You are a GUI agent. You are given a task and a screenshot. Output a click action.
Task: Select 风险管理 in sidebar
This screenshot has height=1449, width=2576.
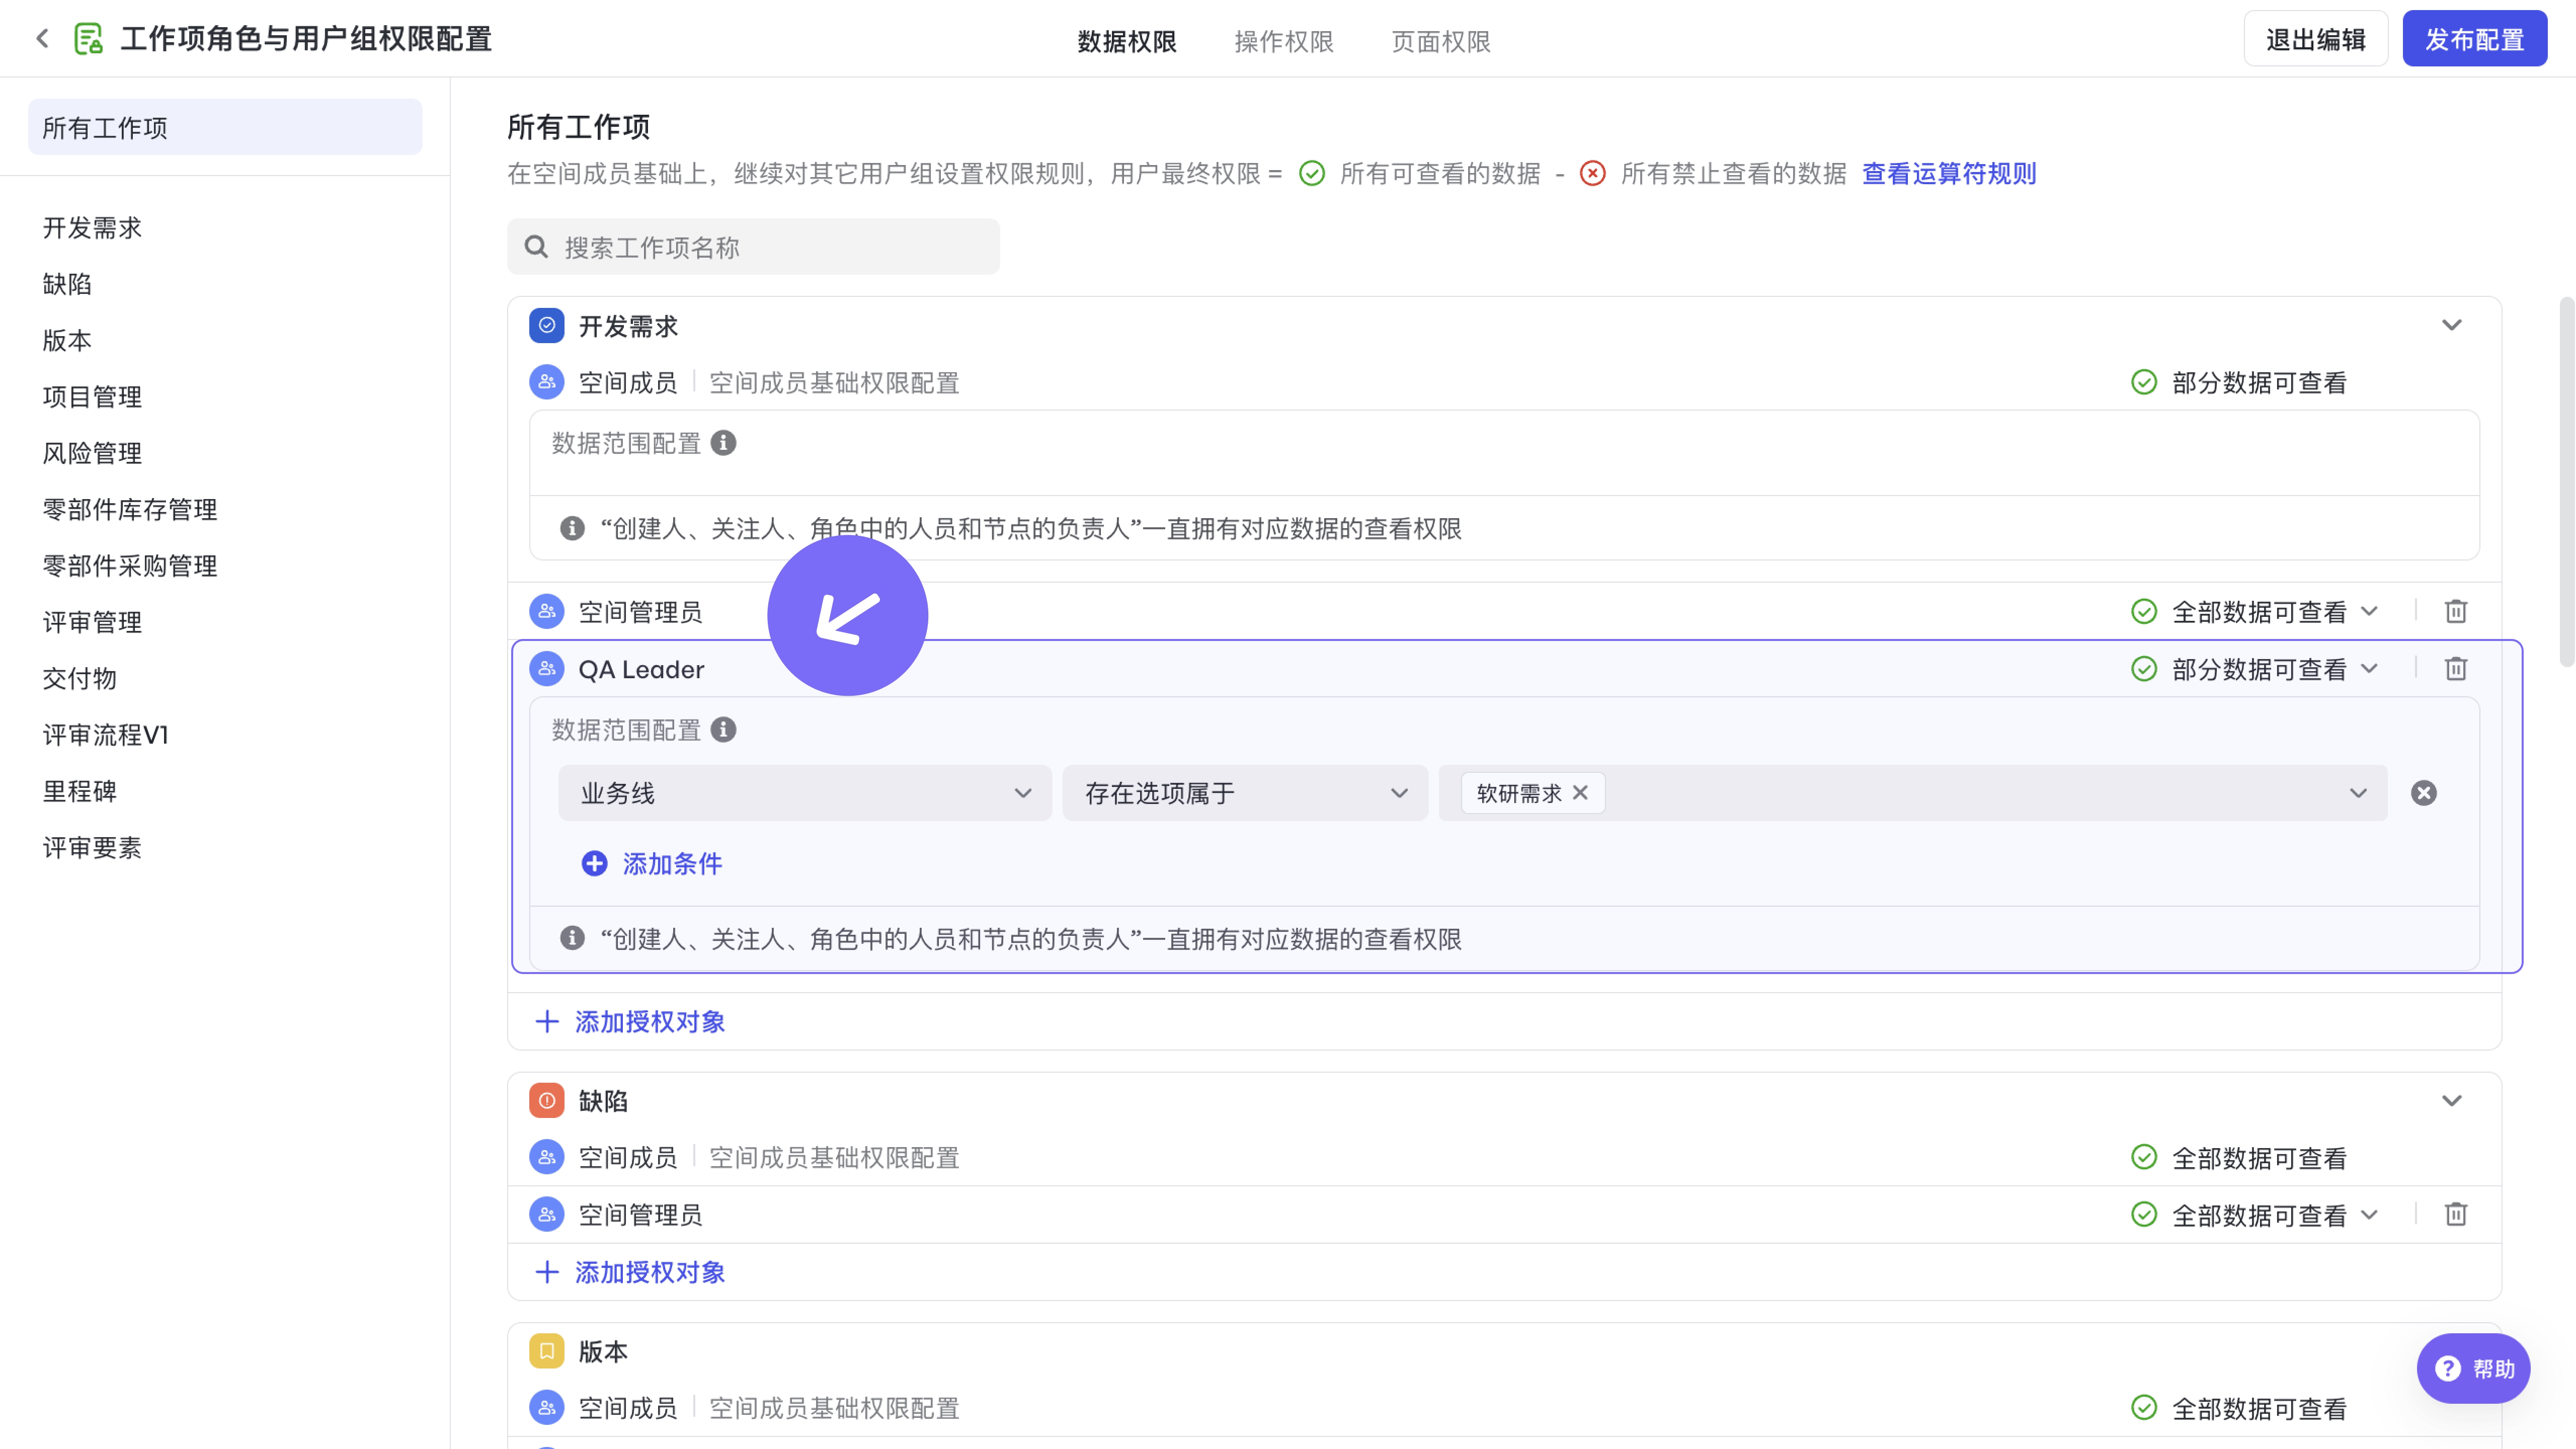pos(92,453)
